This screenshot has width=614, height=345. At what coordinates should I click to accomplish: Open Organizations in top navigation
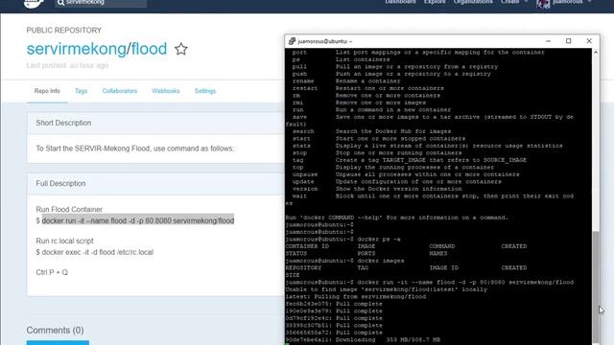click(x=473, y=2)
